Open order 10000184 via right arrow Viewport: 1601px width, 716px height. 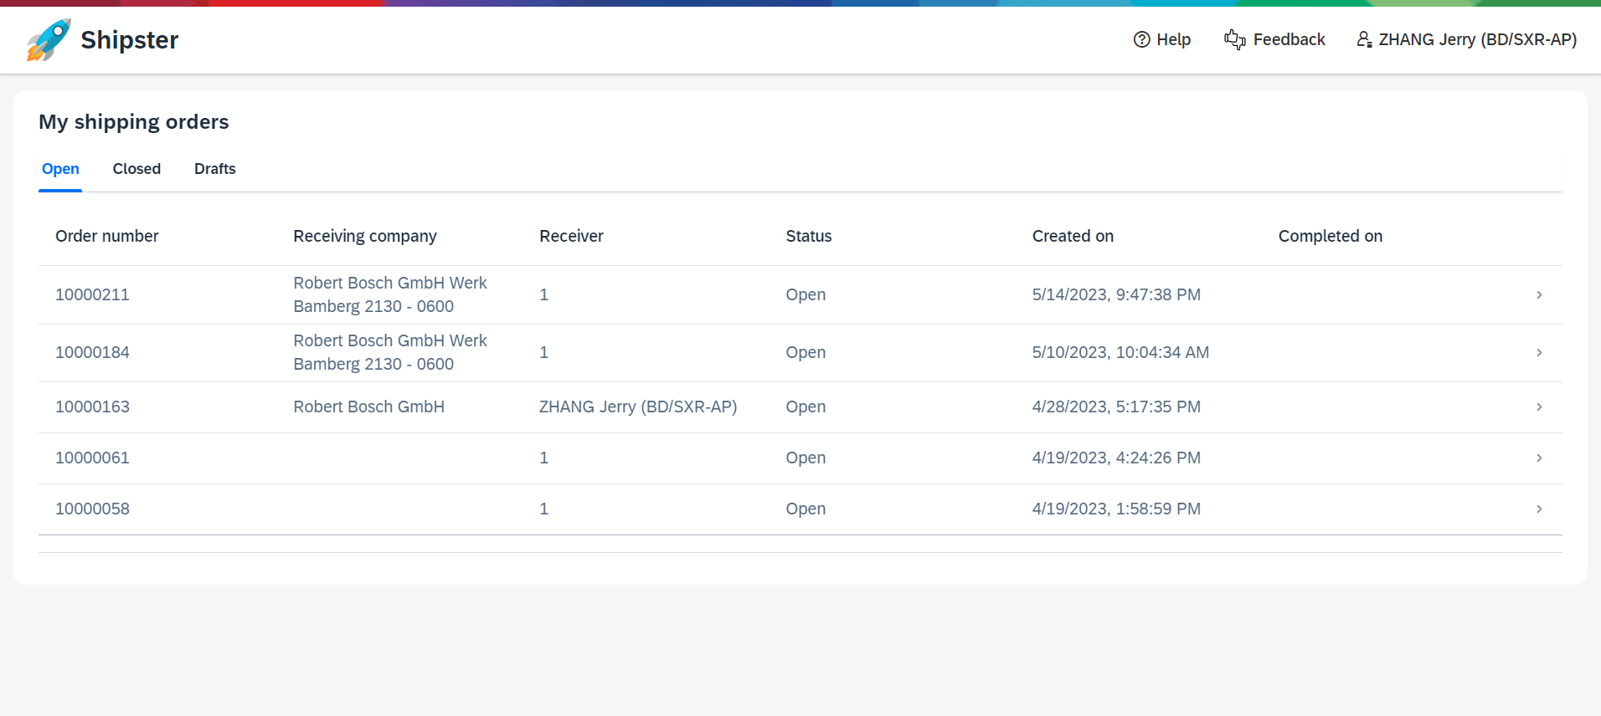pyautogui.click(x=1539, y=352)
